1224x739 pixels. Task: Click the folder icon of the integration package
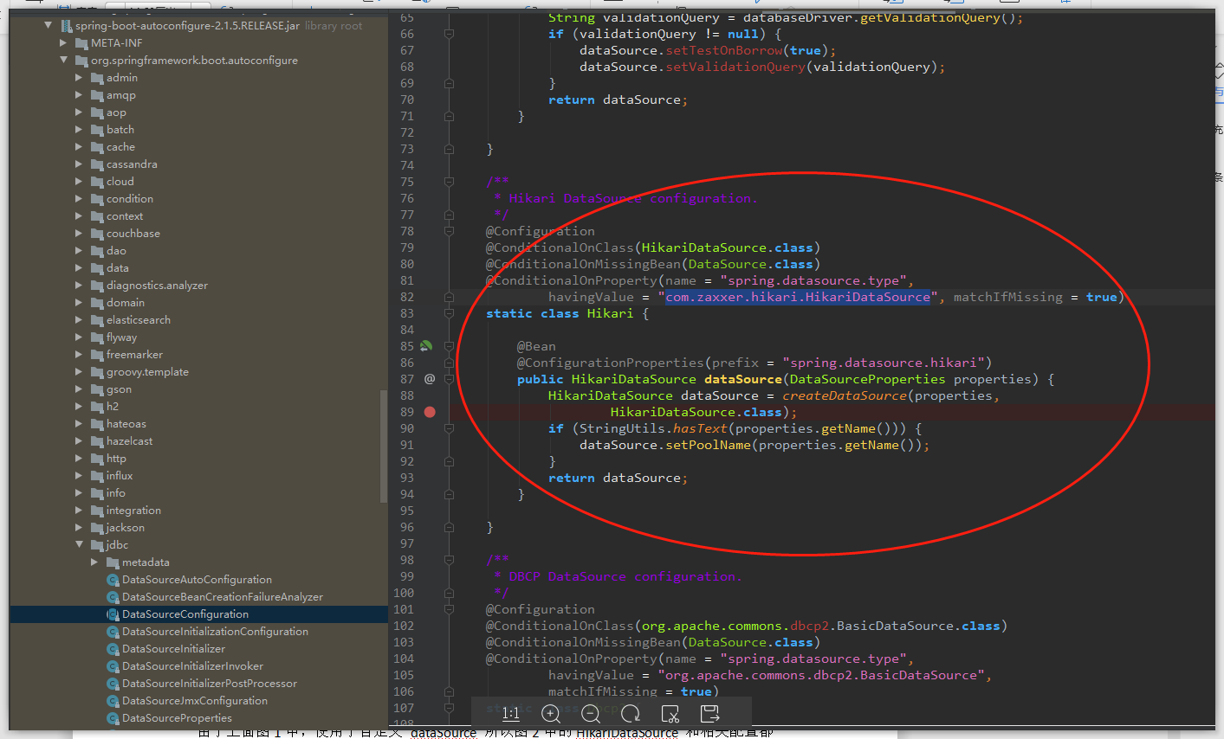(97, 511)
